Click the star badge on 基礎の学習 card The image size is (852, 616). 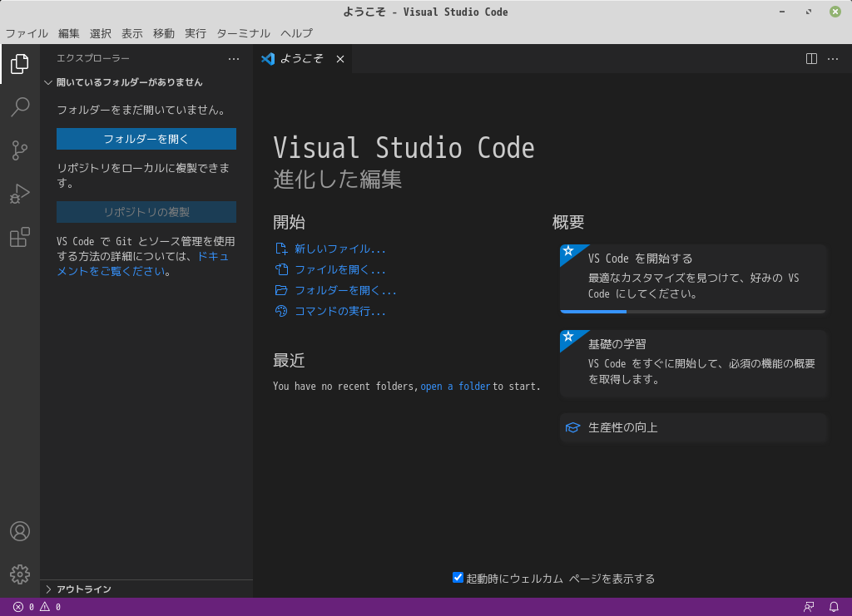pyautogui.click(x=569, y=337)
